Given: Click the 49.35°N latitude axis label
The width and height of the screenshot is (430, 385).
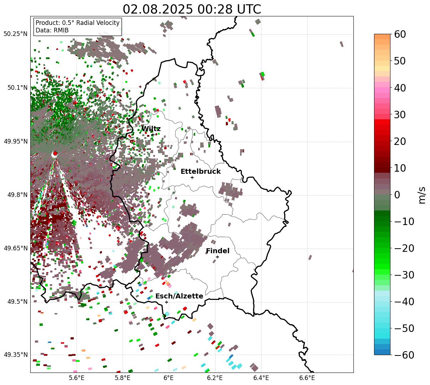Looking at the screenshot, I should pyautogui.click(x=16, y=355).
